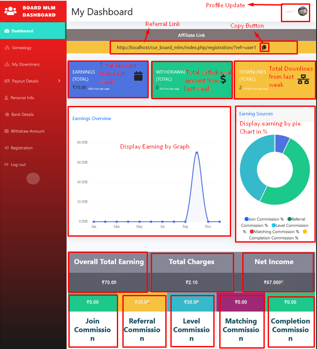The width and height of the screenshot is (317, 349).
Task: Click the ₹2.10 Total Charges value
Action: pos(191,283)
